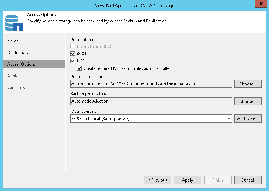
Task: Click the Volumes to scan field
Action: 151,84
